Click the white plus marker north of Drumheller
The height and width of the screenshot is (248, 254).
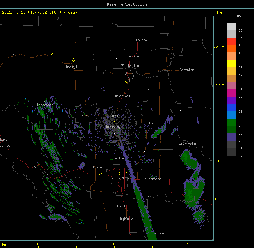pyautogui.click(x=180, y=110)
